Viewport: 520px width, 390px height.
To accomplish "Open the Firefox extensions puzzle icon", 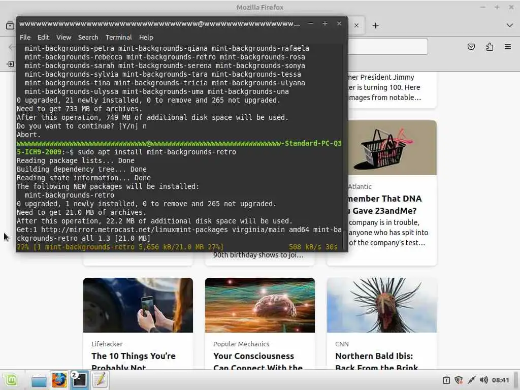I will [490, 47].
